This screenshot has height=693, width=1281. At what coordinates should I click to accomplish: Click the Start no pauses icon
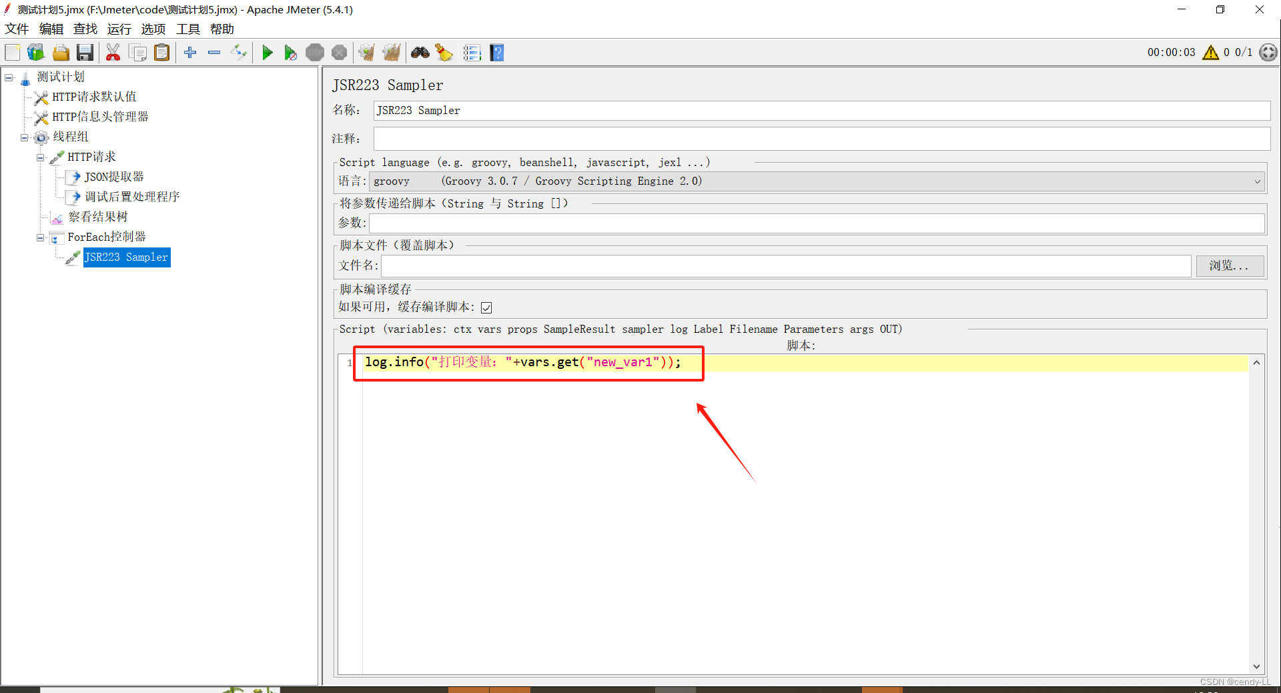[x=290, y=52]
